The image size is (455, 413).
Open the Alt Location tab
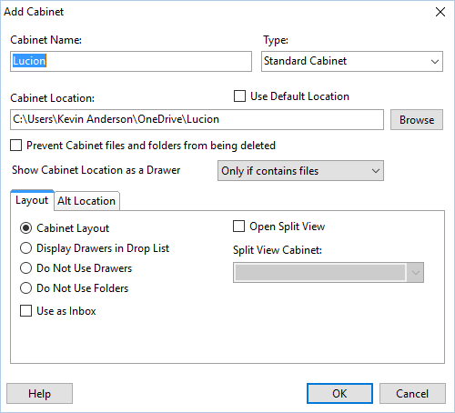click(86, 201)
